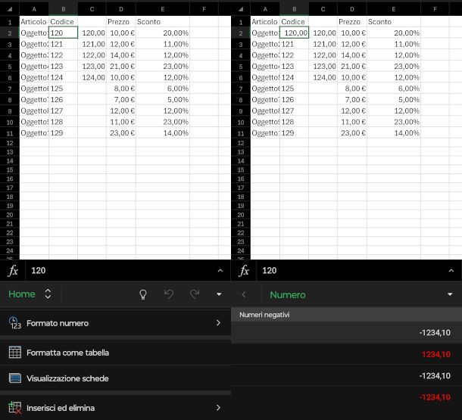This screenshot has height=420, width=462.
Task: Select column E header in right sheet
Action: point(394,9)
